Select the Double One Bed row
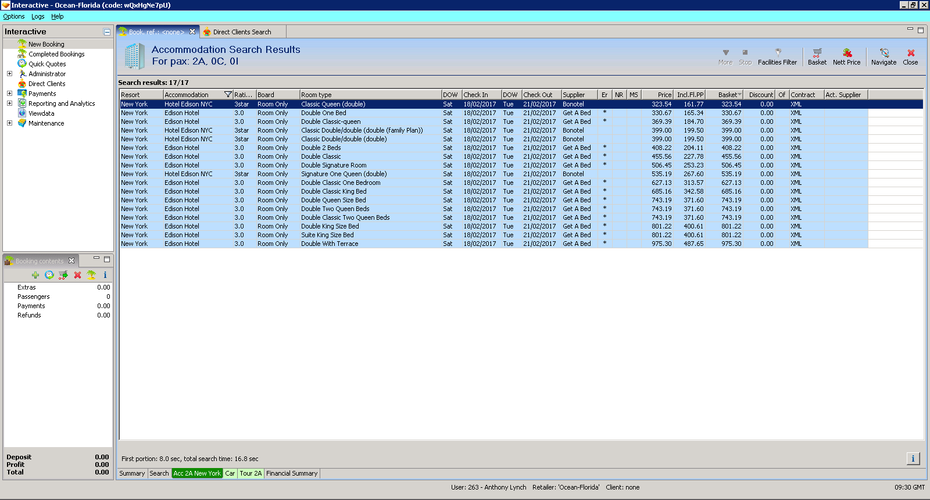This screenshot has height=500, width=930. [521, 113]
